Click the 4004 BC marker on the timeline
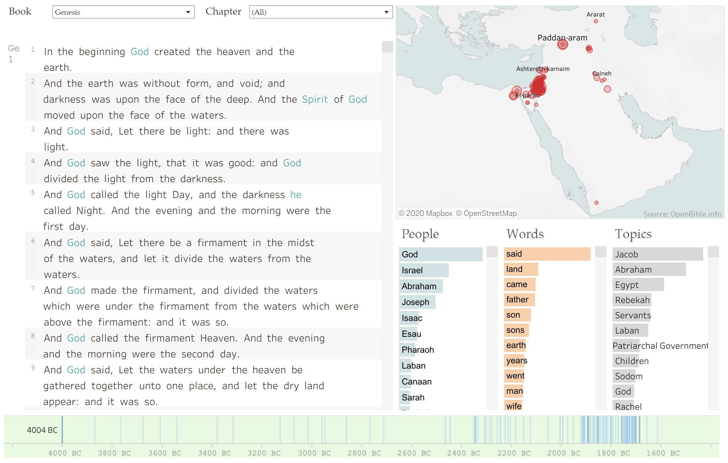This screenshot has width=728, height=463. point(62,430)
